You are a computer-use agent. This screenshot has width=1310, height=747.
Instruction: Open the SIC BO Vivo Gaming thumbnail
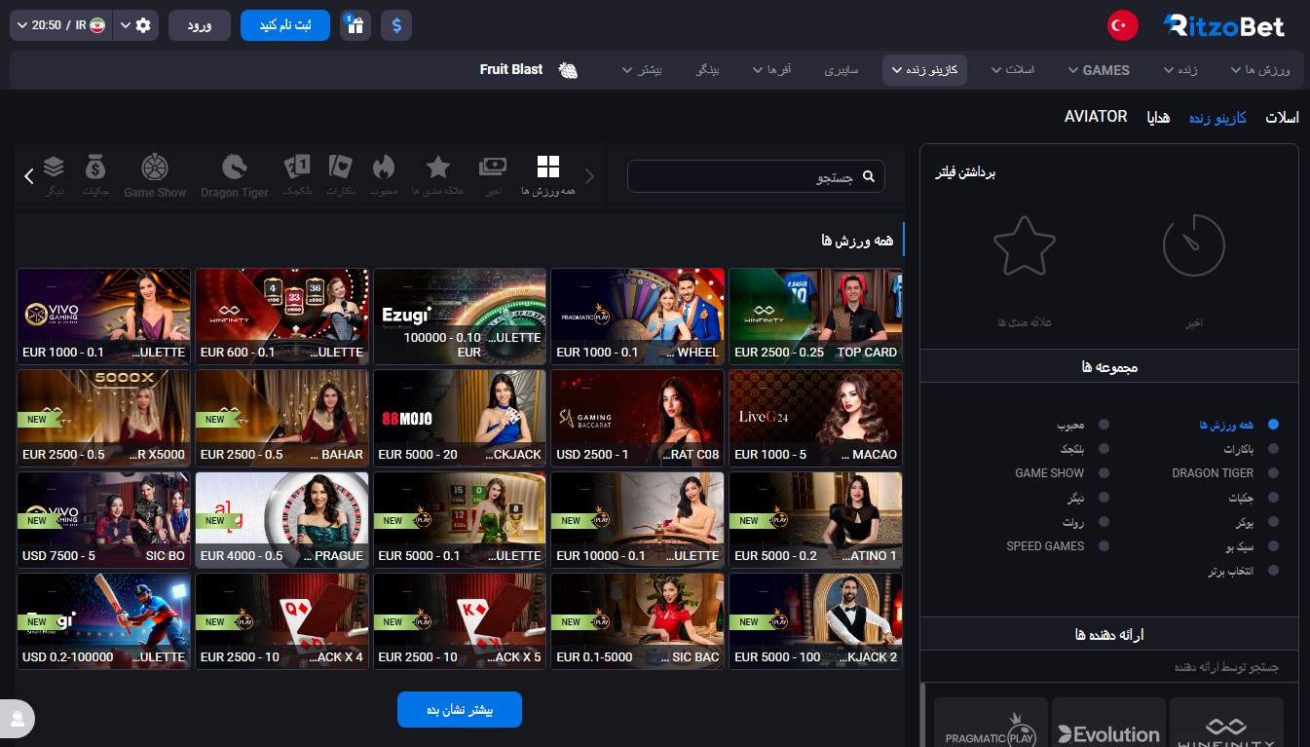pos(103,519)
